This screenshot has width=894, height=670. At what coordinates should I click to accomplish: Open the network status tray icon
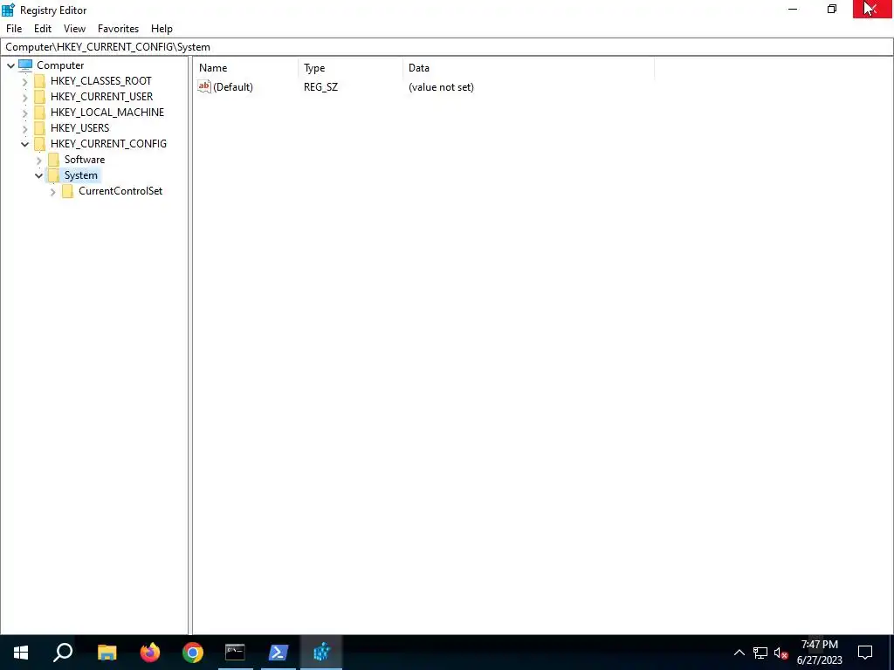[x=760, y=653]
